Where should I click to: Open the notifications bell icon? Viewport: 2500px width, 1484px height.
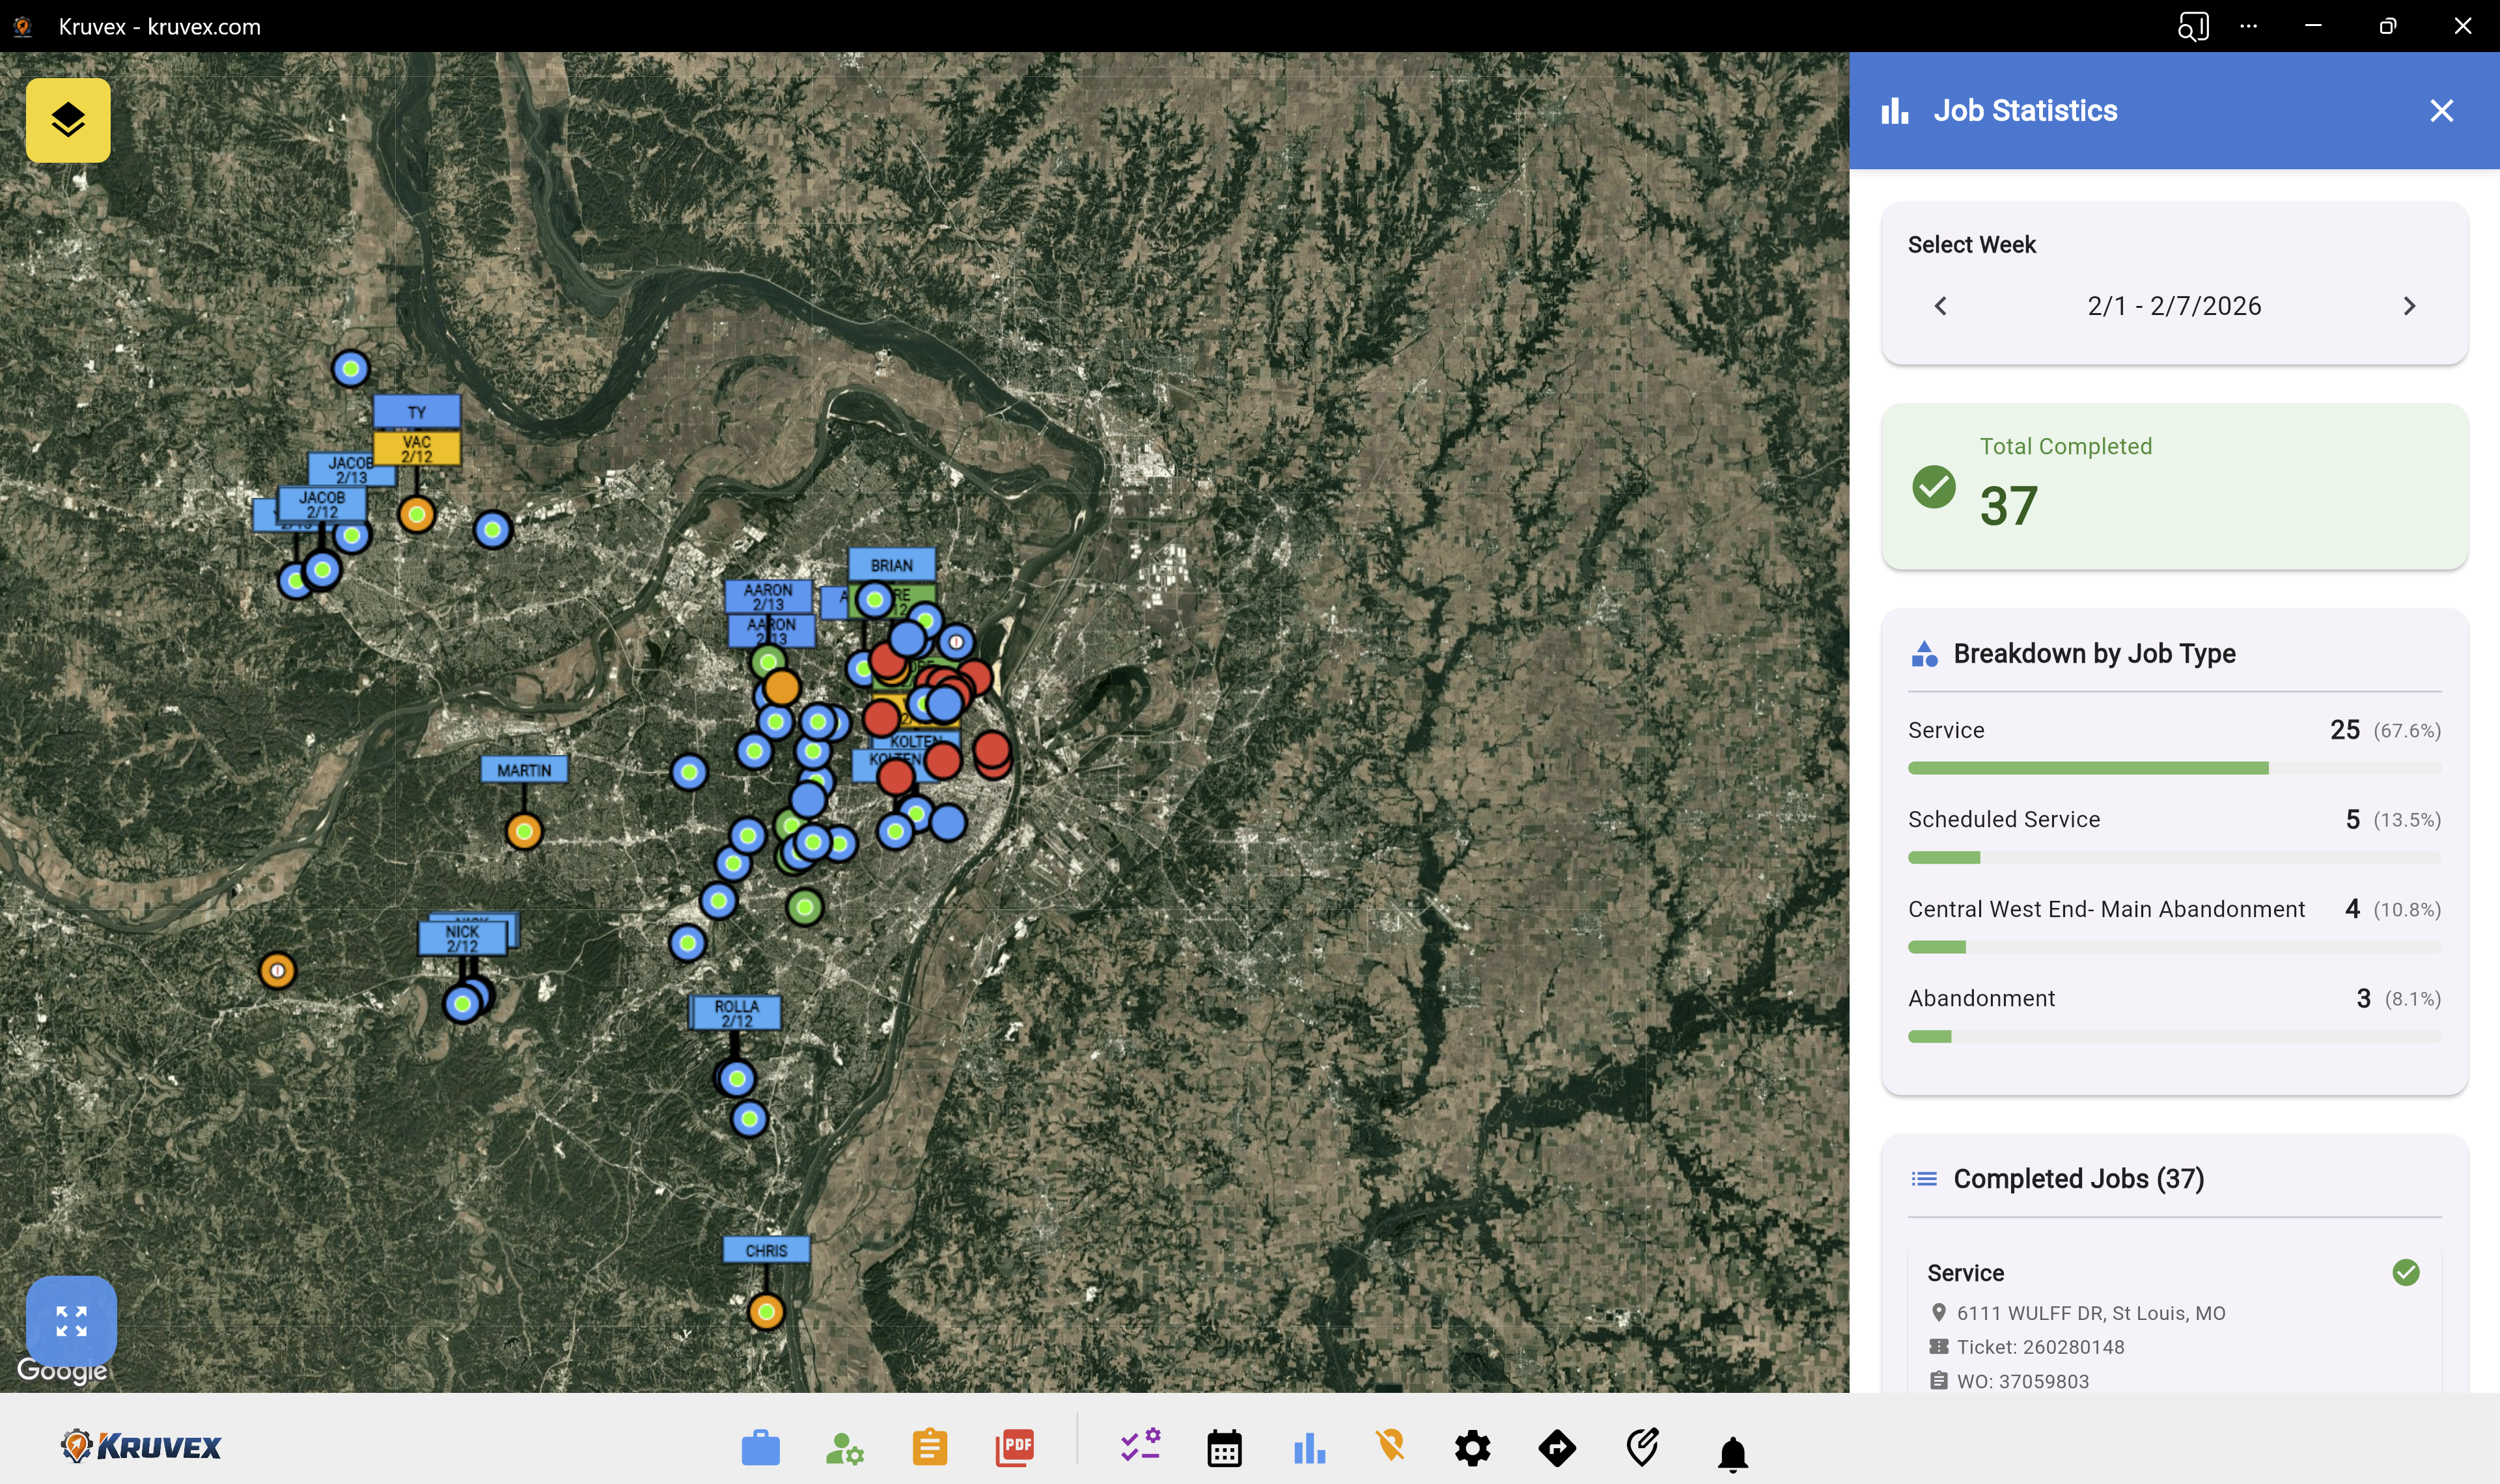[x=1732, y=1453]
